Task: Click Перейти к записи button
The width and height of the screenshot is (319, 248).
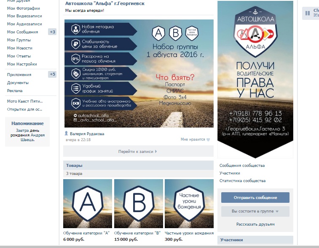Action: coord(138,151)
